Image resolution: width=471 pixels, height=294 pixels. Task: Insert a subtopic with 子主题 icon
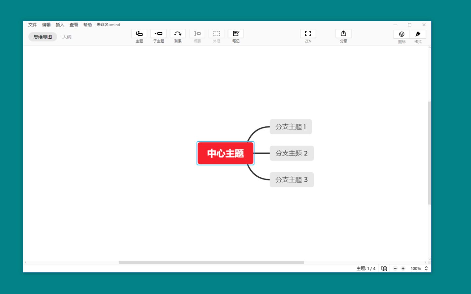(x=159, y=34)
